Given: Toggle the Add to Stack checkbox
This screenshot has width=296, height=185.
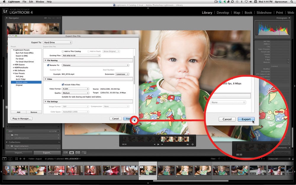Looking at the screenshot, I should coord(88,51).
